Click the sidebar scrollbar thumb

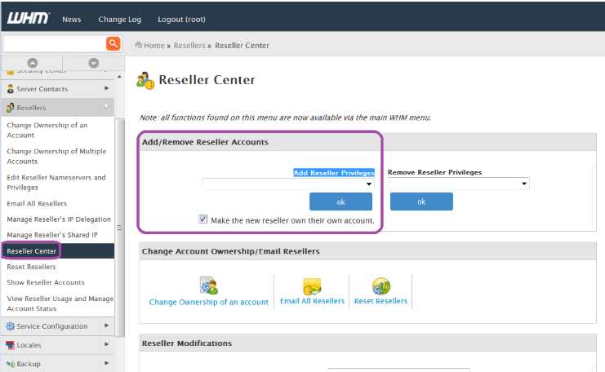[119, 228]
